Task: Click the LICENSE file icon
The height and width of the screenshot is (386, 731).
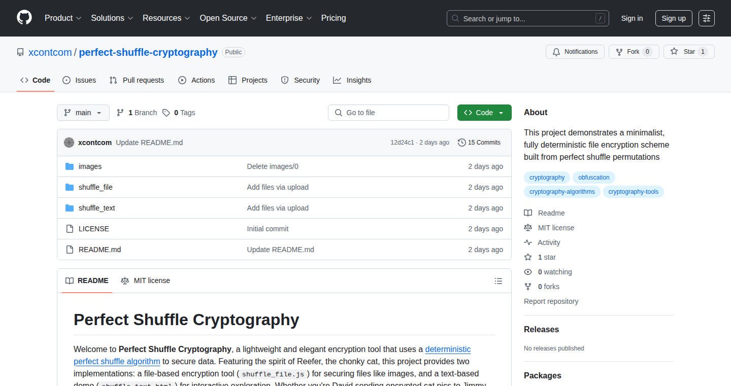Action: [70, 229]
